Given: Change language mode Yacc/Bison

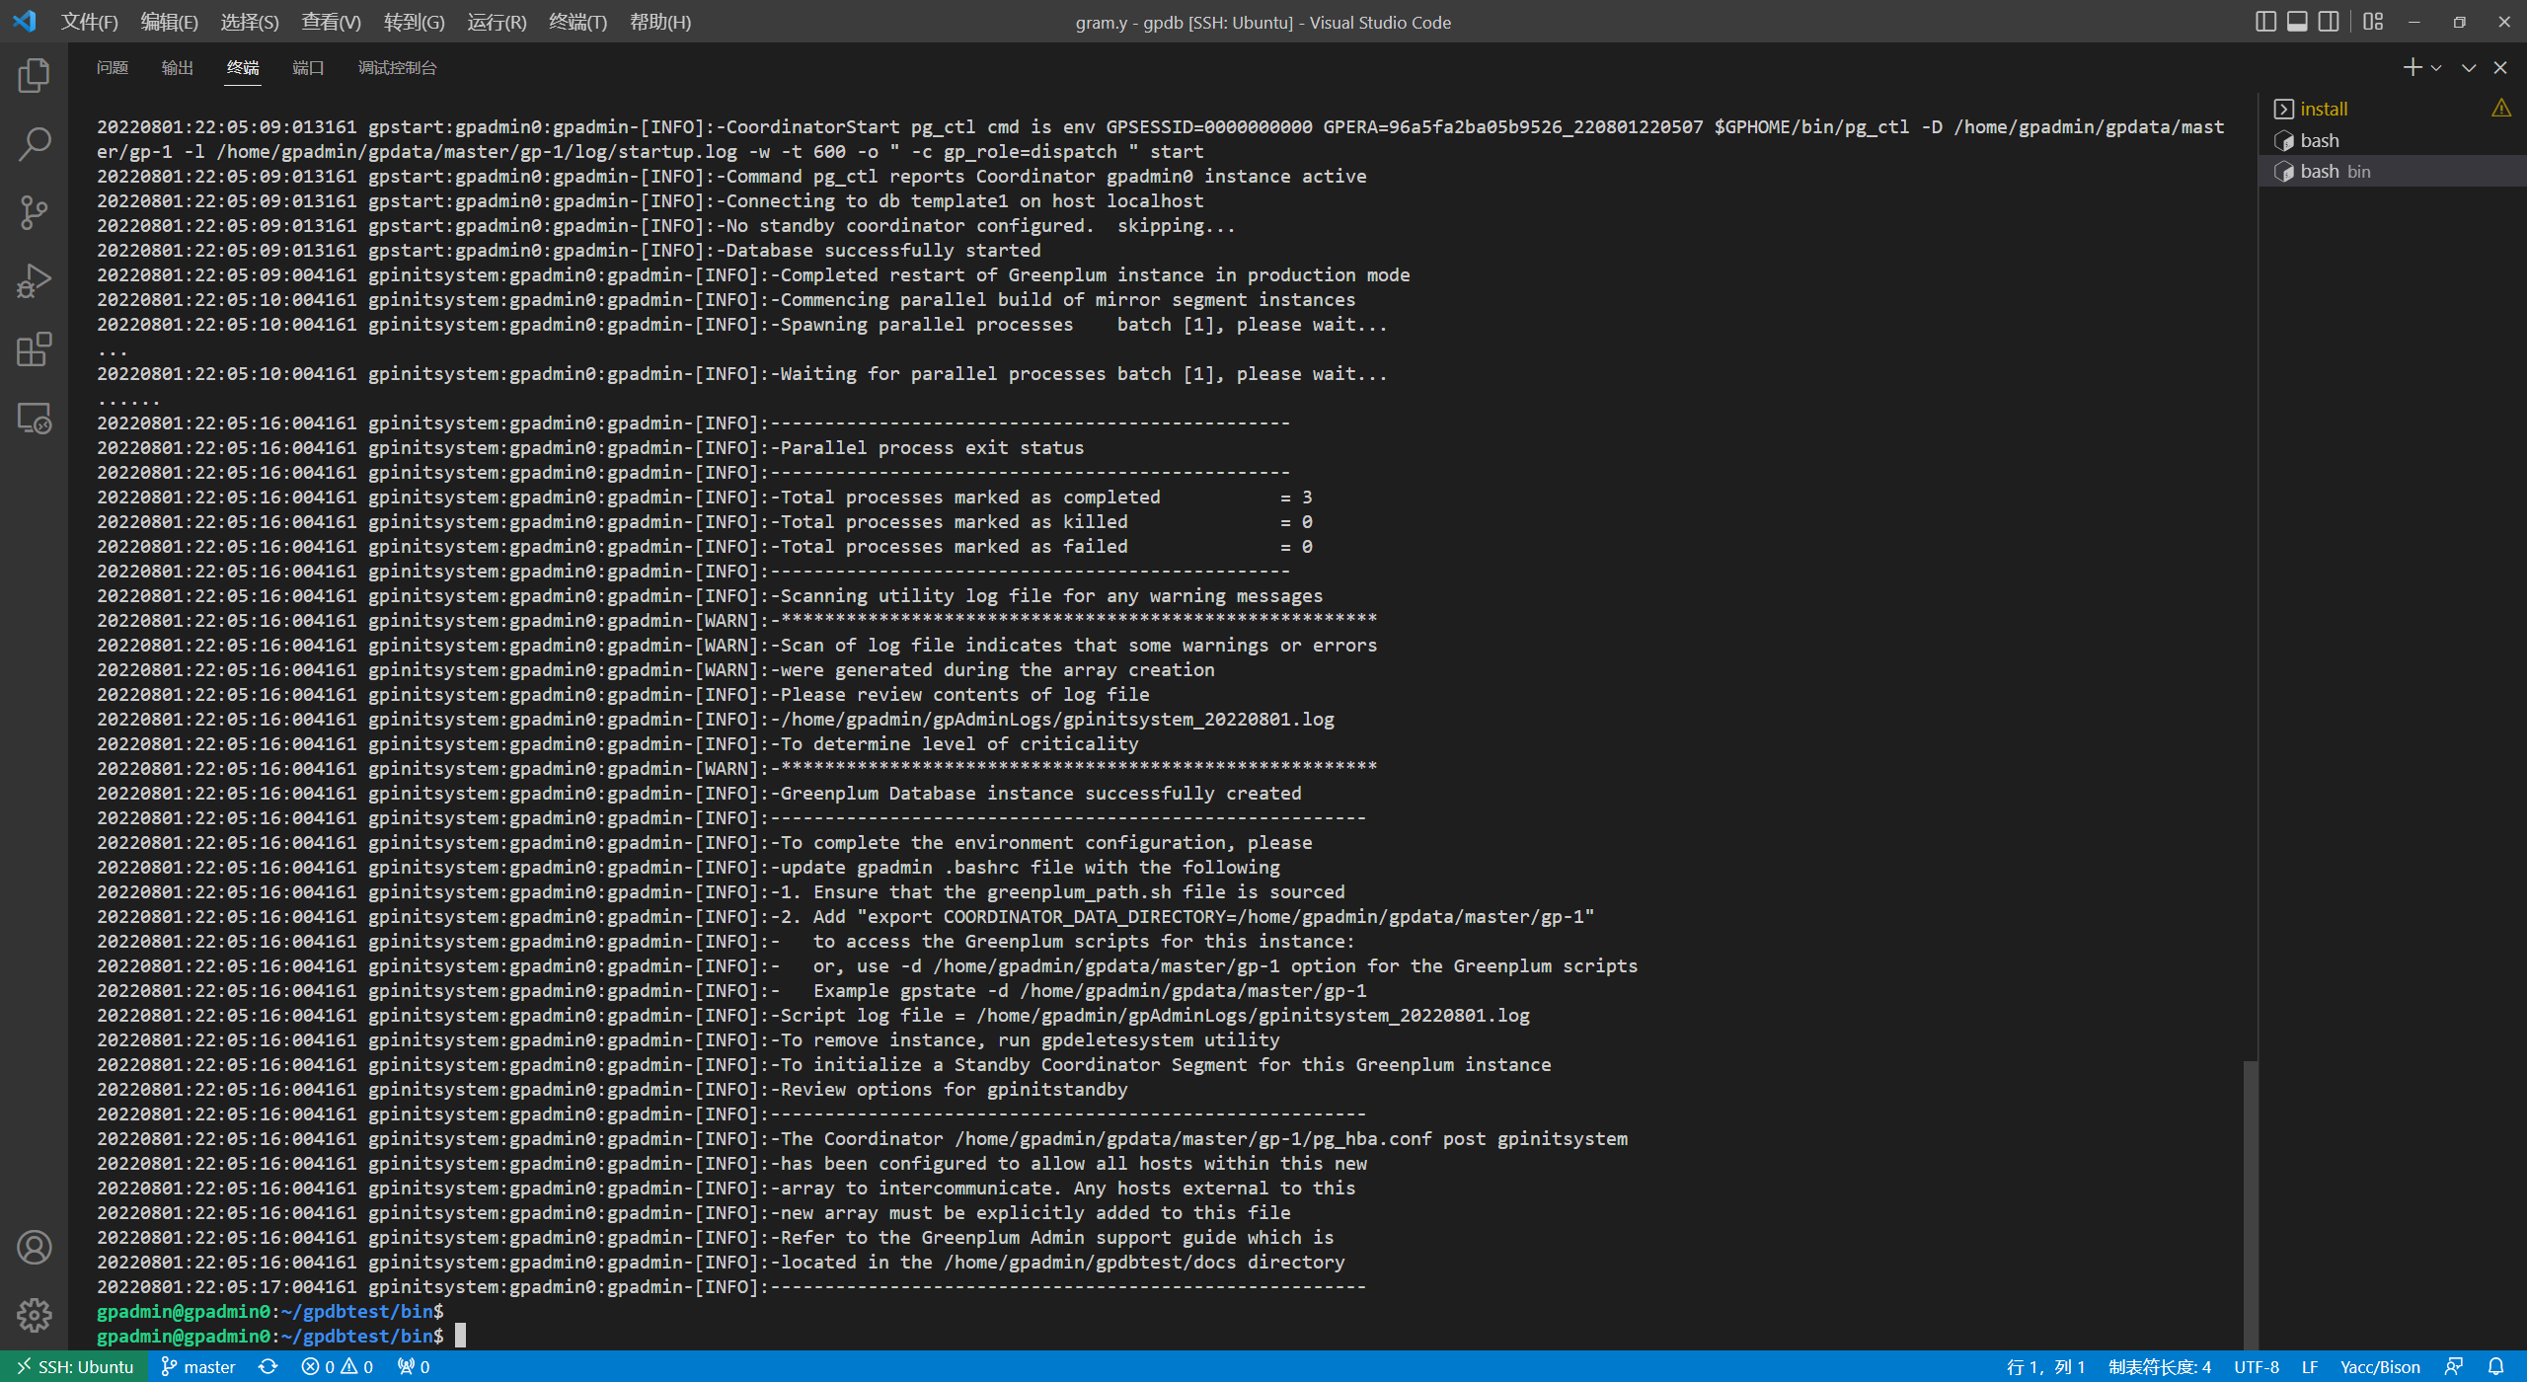Looking at the screenshot, I should [x=2380, y=1367].
